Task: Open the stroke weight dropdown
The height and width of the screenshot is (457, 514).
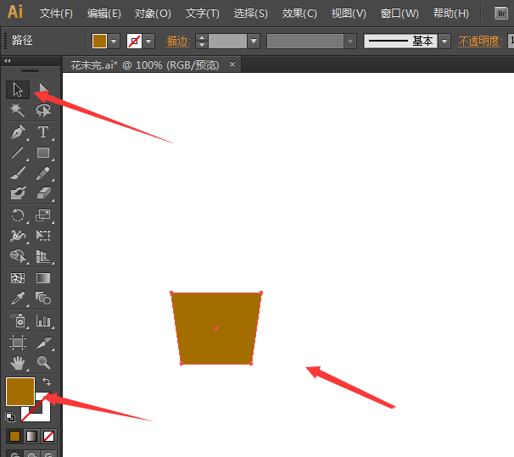Action: point(254,42)
